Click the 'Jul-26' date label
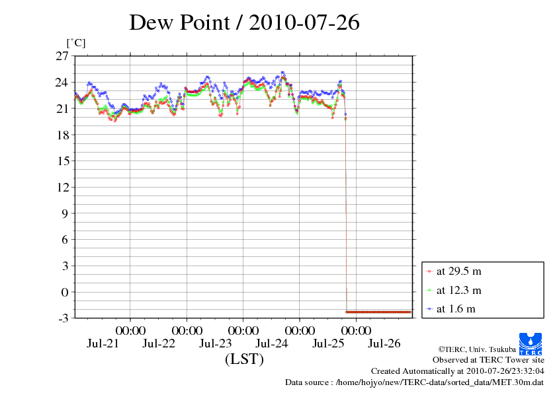Screen dimensions: 557x393 coord(384,343)
